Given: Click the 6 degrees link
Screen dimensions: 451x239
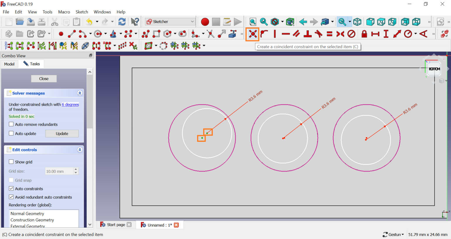Looking at the screenshot, I should point(70,105).
